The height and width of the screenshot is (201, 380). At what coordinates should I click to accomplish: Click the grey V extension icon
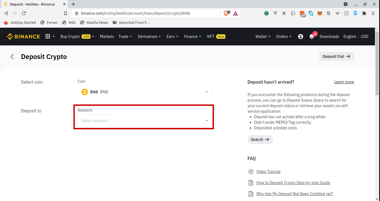[275, 13]
